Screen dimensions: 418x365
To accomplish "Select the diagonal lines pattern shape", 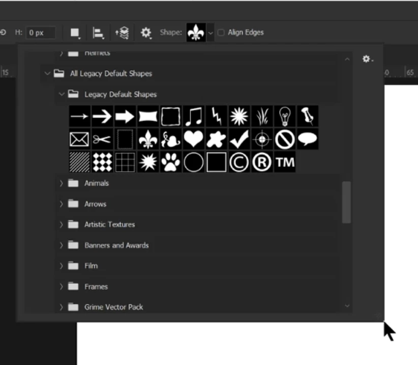I will tap(79, 162).
